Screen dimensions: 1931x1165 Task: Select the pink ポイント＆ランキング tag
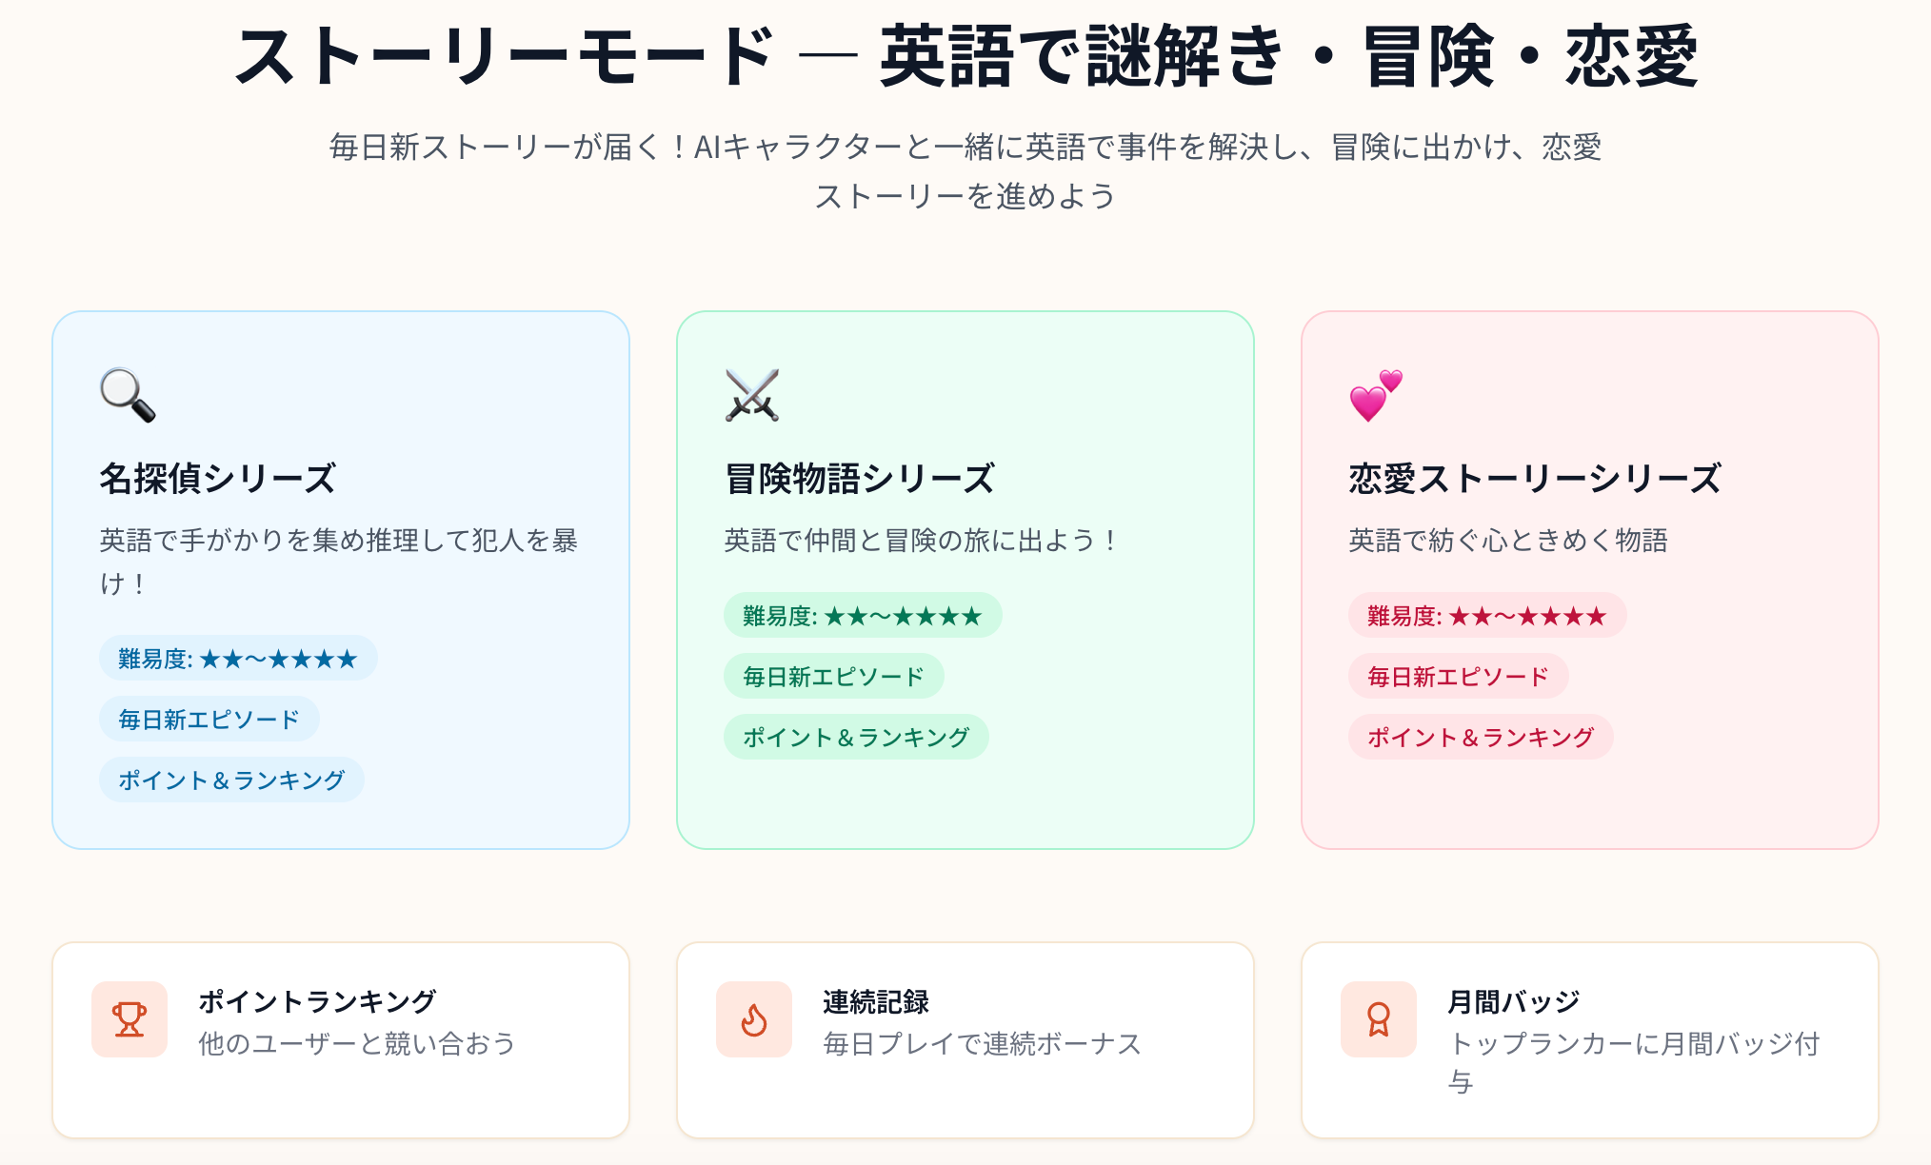pos(1481,738)
